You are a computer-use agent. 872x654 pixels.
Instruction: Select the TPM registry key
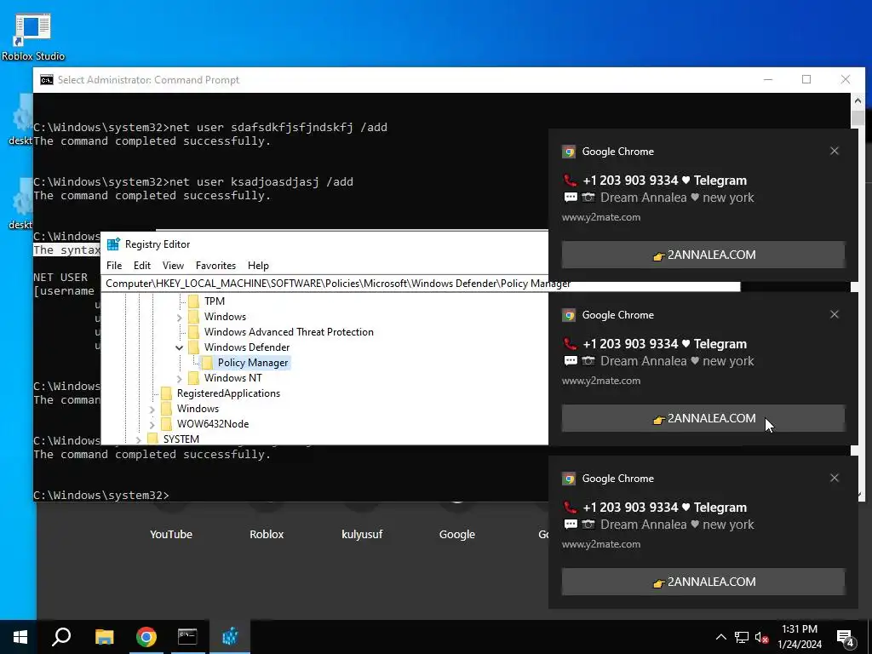[x=214, y=301]
